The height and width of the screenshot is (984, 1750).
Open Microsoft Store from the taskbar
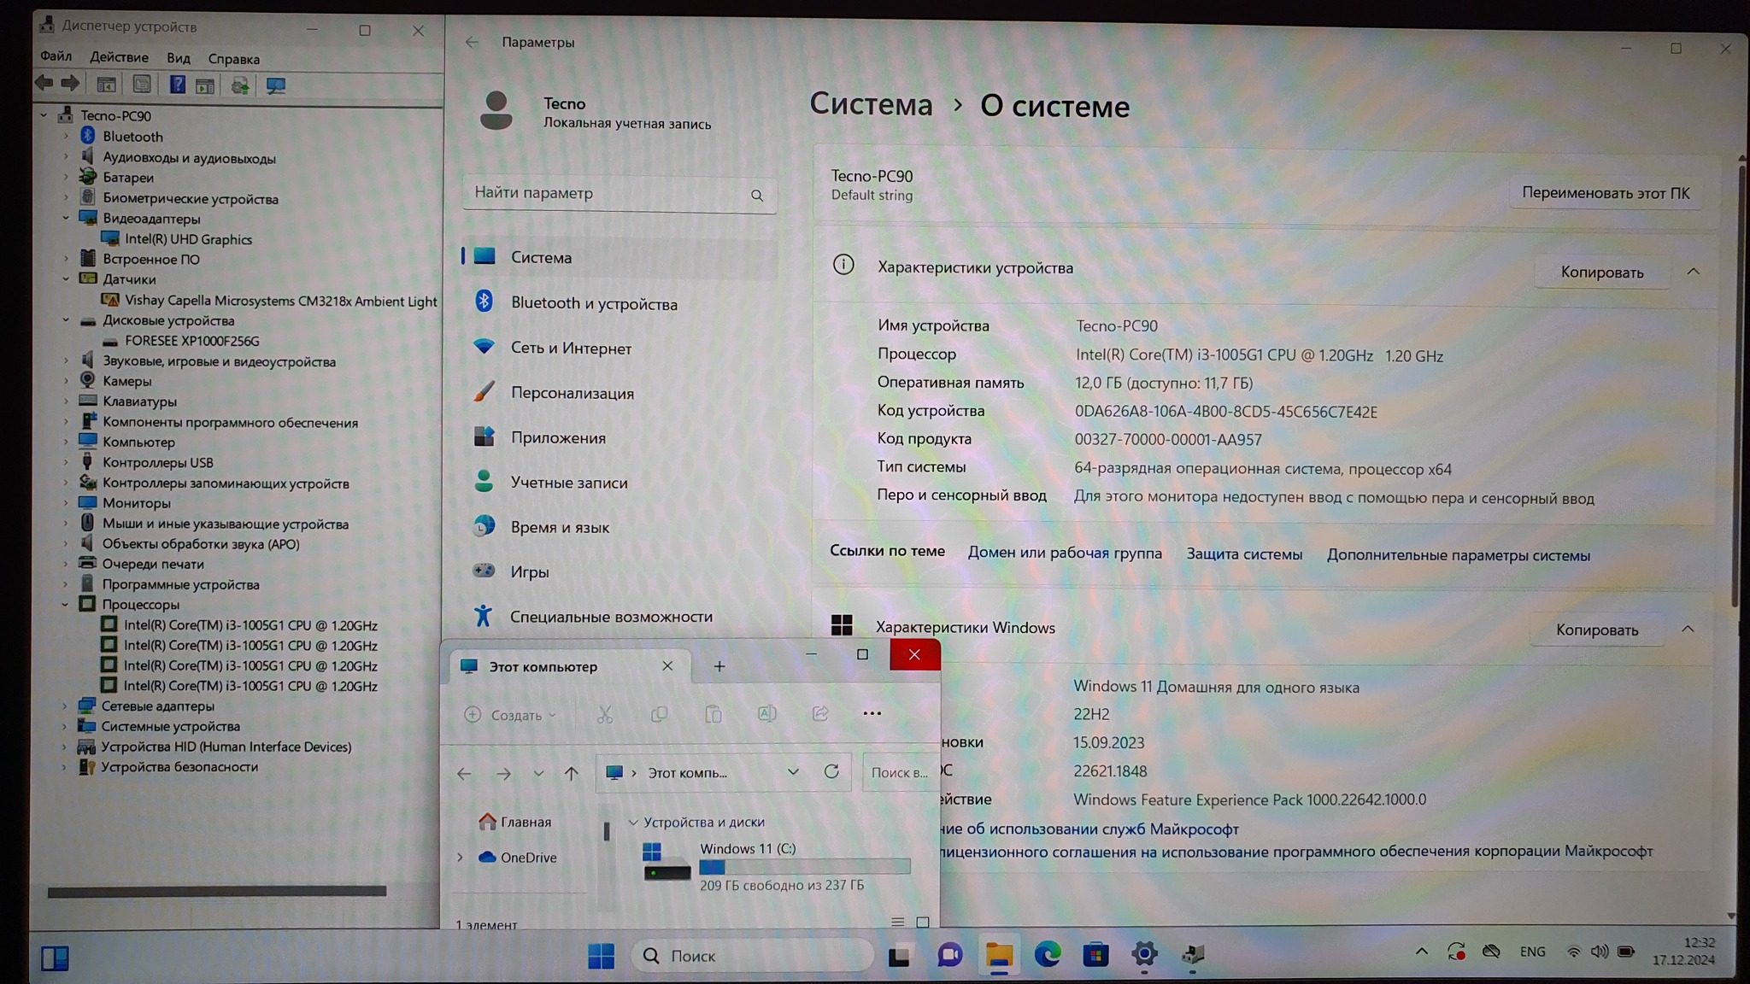click(1095, 955)
